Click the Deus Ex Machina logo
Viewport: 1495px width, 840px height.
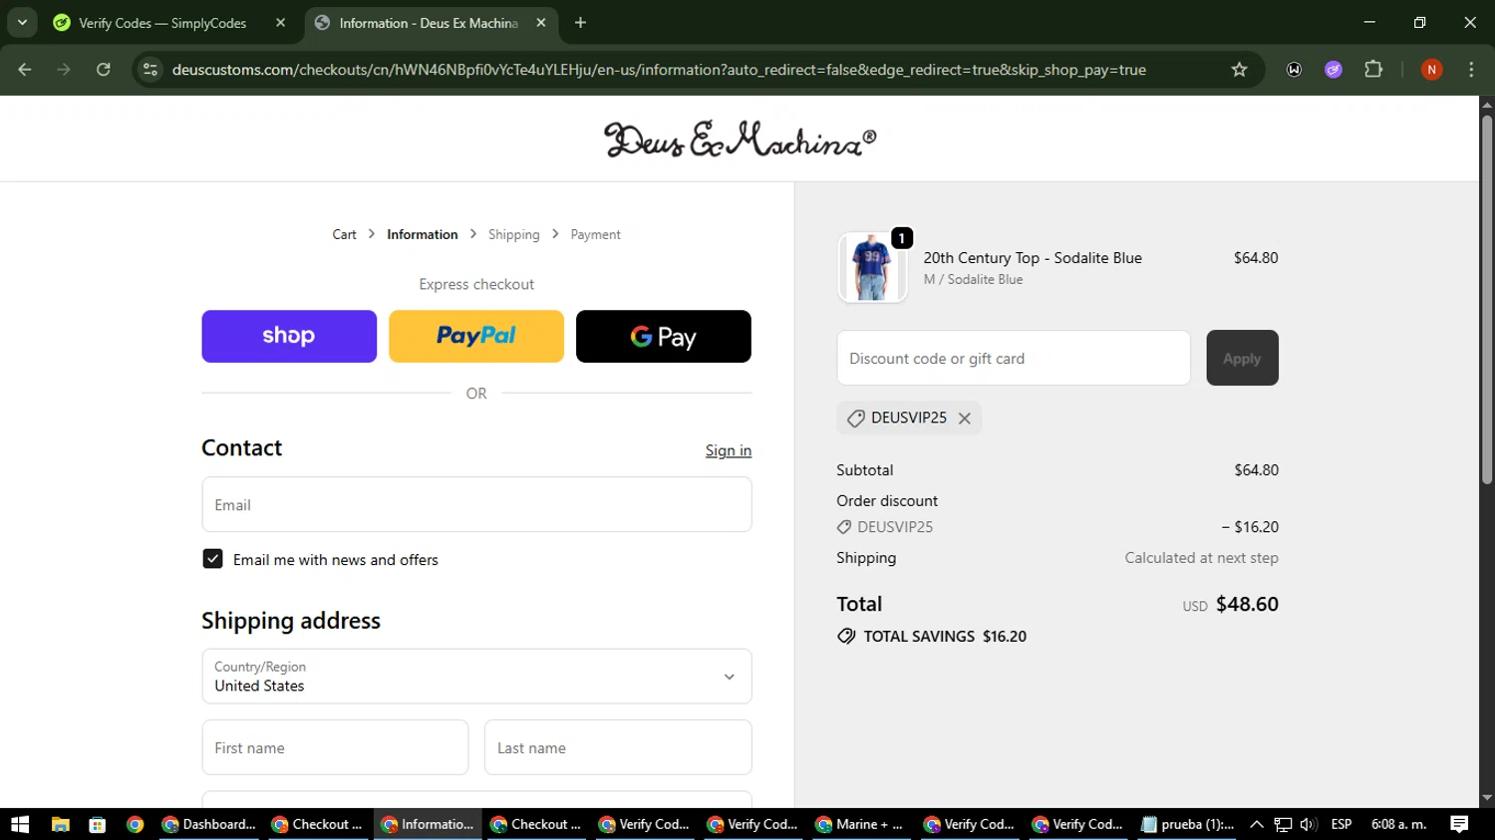pyautogui.click(x=740, y=139)
